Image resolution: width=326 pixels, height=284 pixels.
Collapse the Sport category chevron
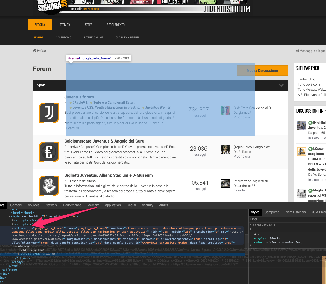point(281,85)
